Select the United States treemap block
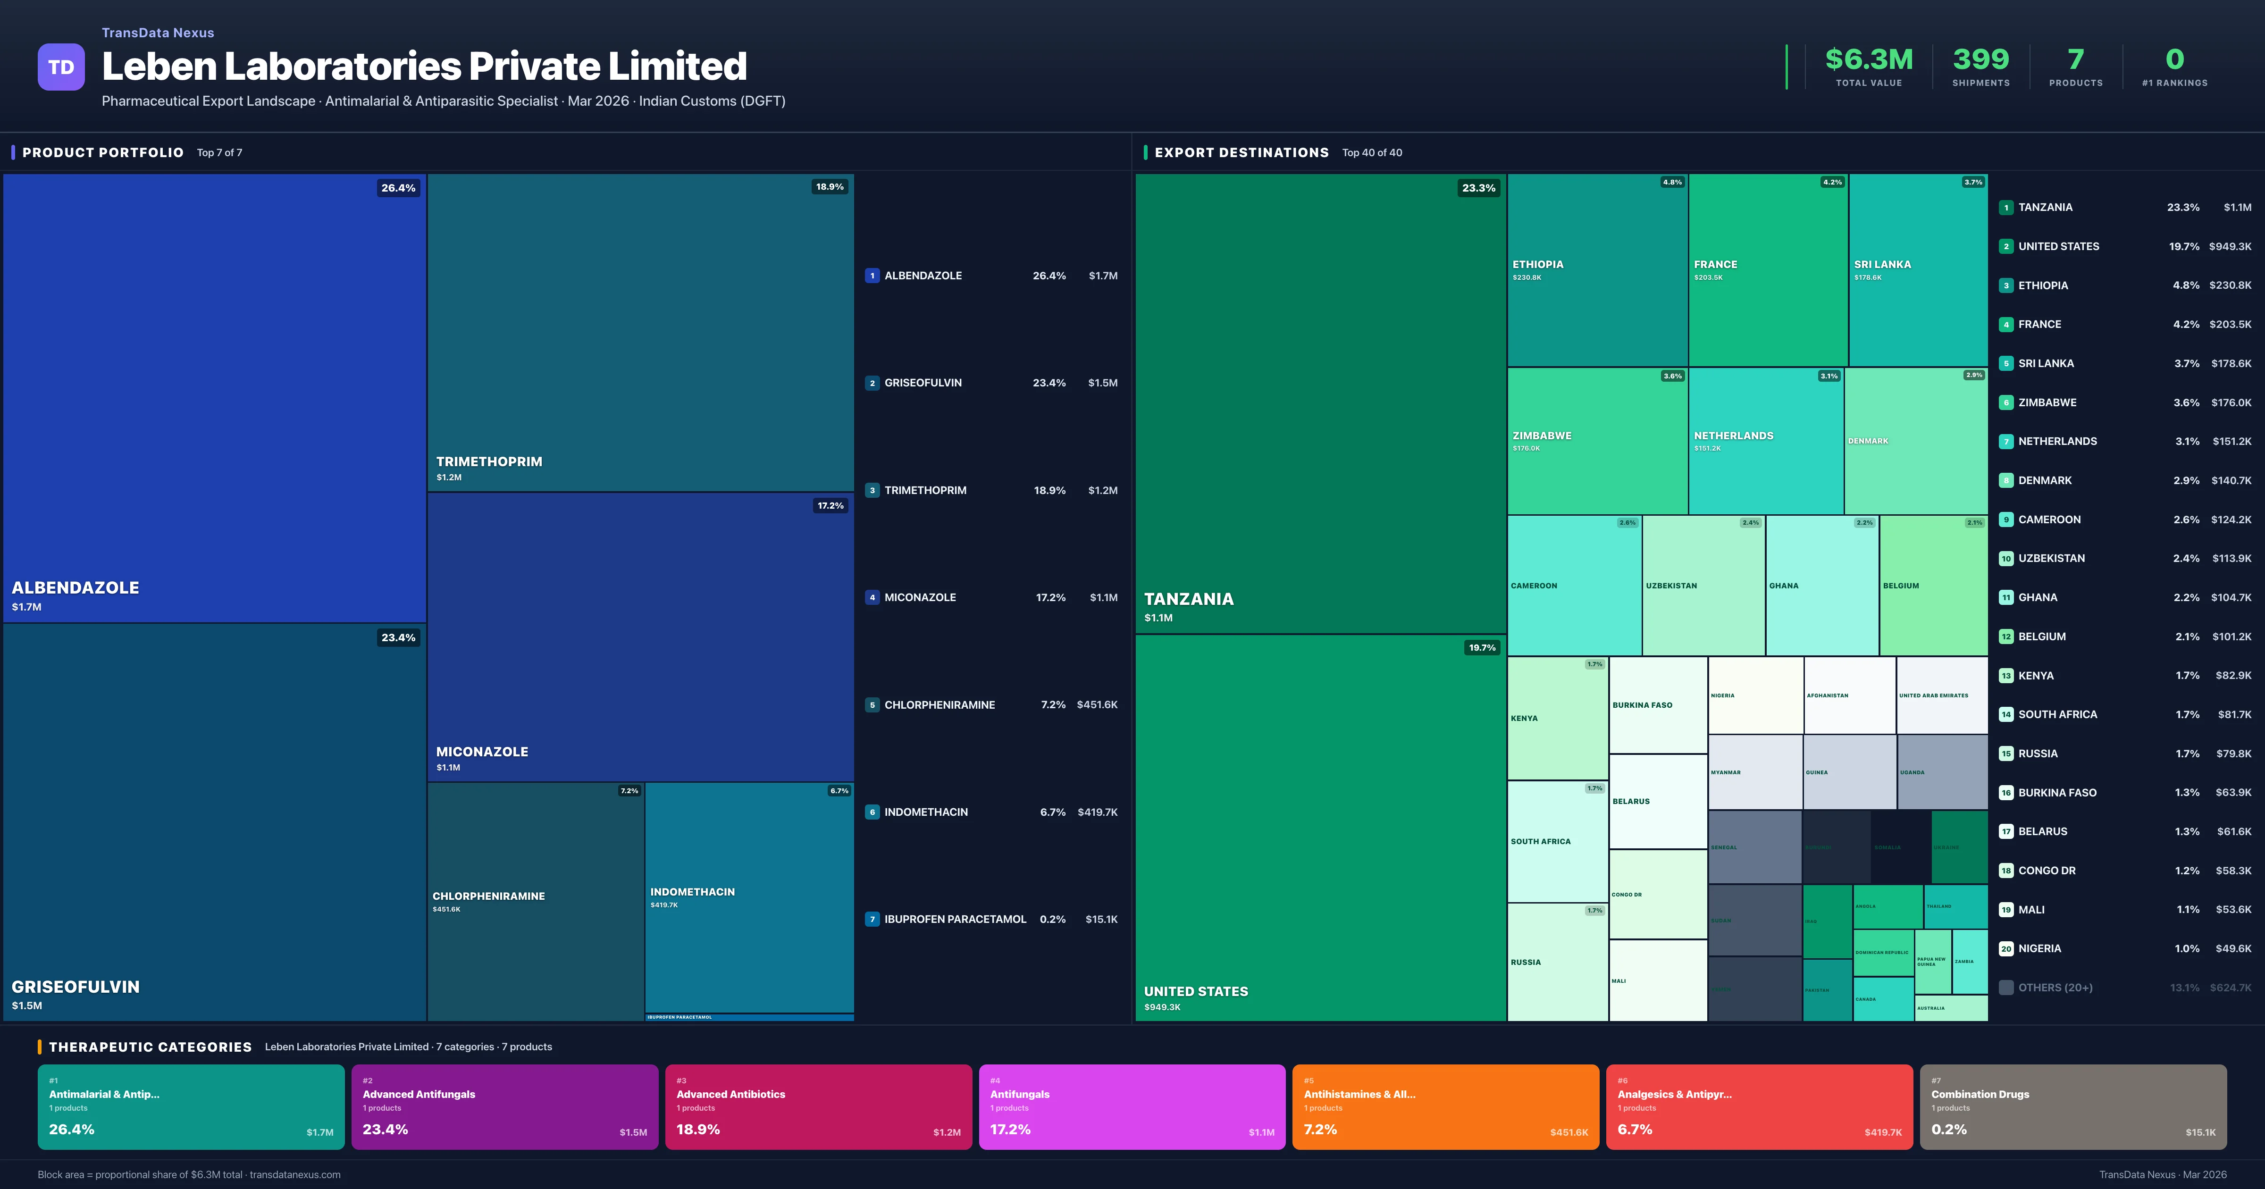The height and width of the screenshot is (1189, 2265). 1320,827
